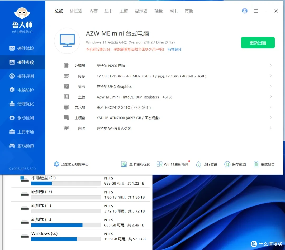
Task: Expand the 主板 row chevron
Action: (x=271, y=96)
